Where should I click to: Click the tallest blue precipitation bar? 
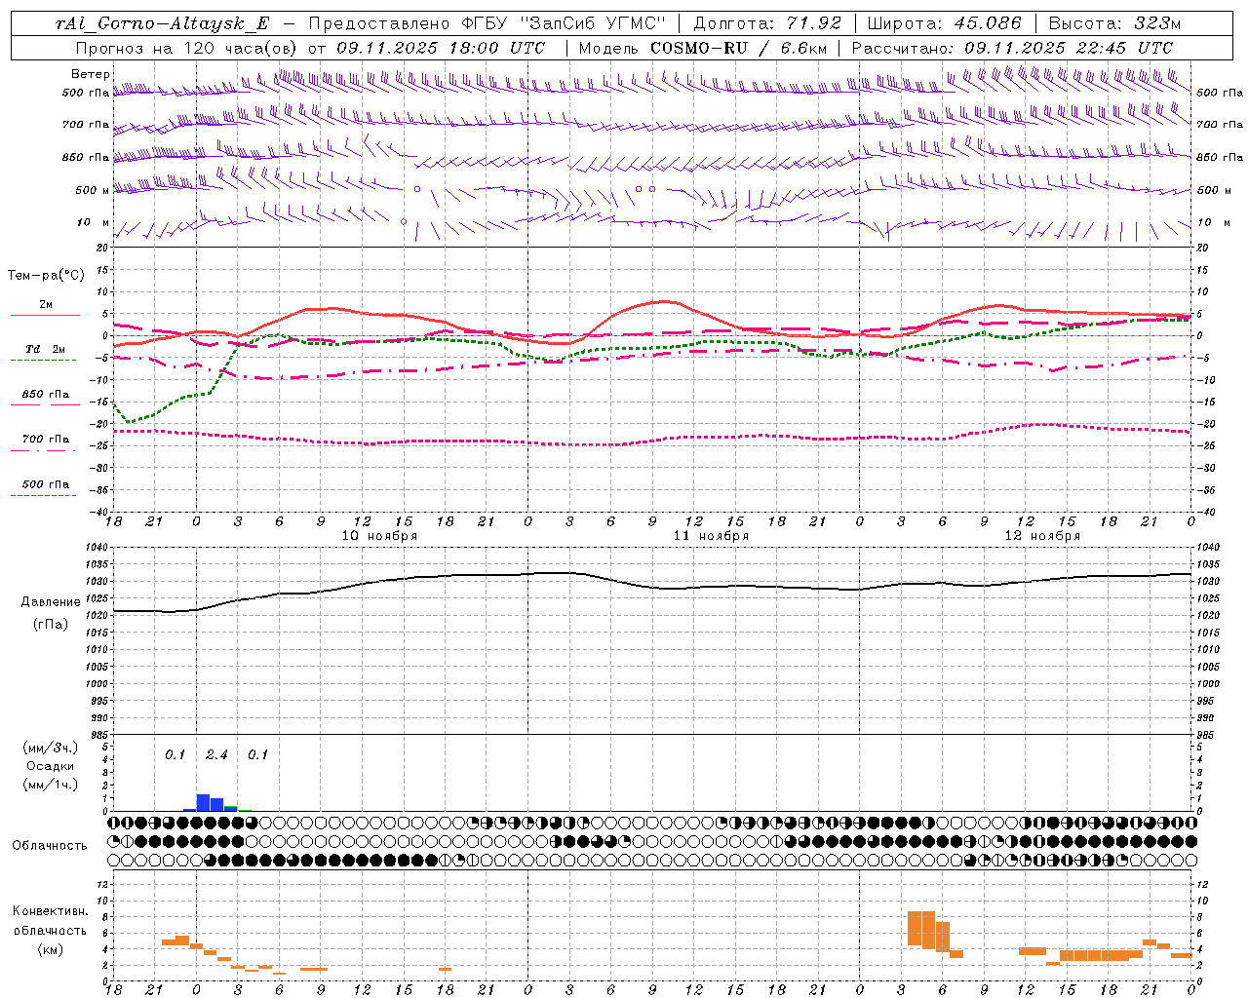pyautogui.click(x=203, y=803)
